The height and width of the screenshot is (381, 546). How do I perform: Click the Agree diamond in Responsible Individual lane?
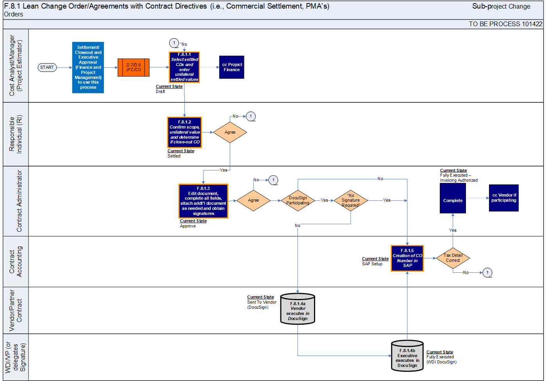coord(230,132)
